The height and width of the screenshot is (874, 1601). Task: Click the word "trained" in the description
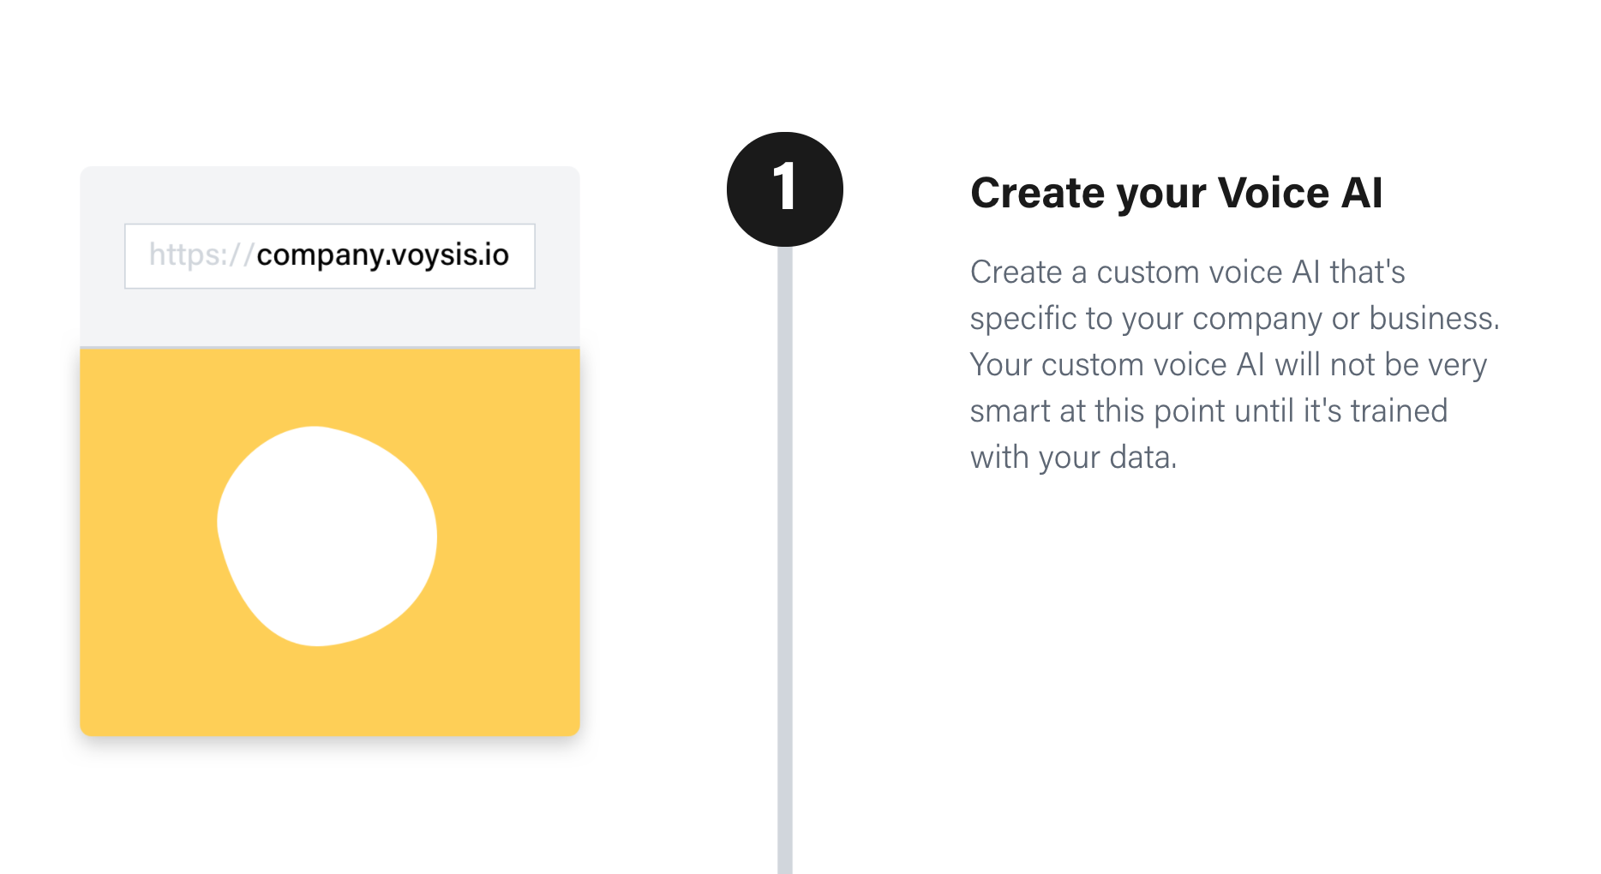[1399, 411]
